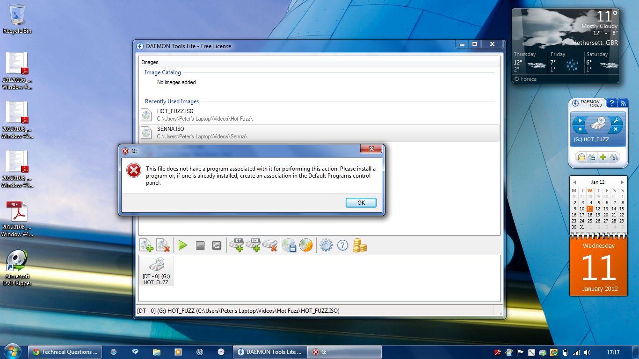Click the gold coins license icon
The image size is (639, 359).
click(x=359, y=245)
